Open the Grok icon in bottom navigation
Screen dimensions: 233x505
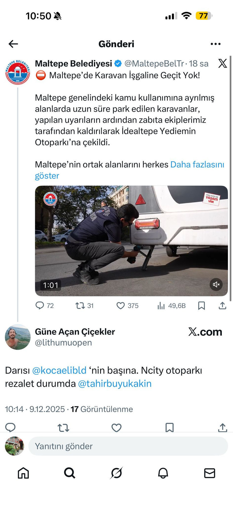(x=116, y=473)
